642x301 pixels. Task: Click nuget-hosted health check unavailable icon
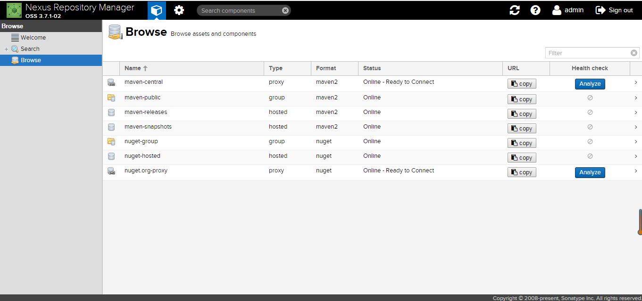click(590, 156)
